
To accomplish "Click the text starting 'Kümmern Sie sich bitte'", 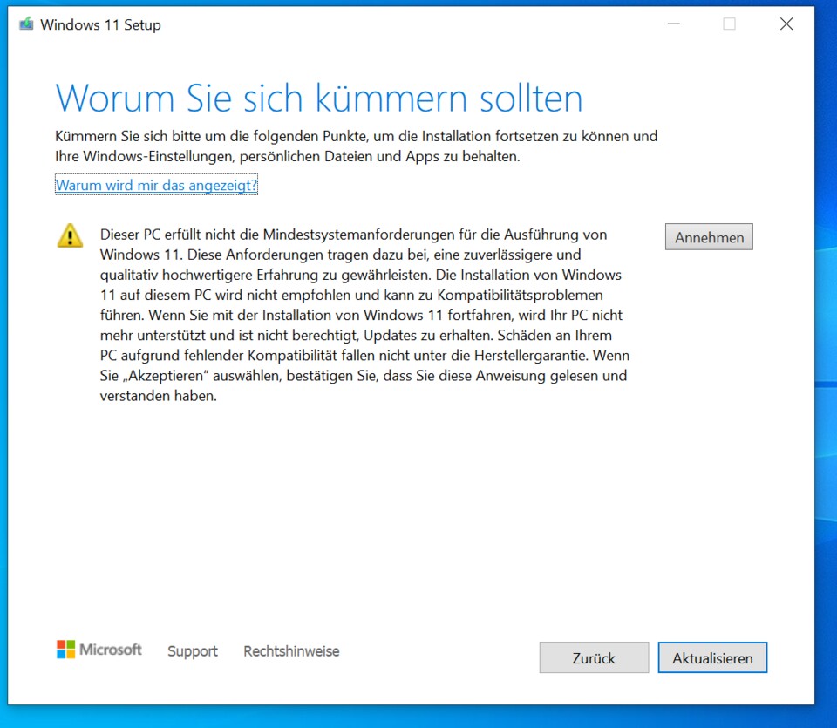I will click(x=356, y=146).
